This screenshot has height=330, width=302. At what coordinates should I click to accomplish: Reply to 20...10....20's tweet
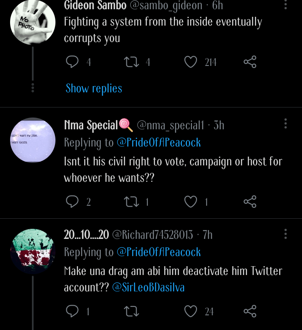(x=73, y=311)
